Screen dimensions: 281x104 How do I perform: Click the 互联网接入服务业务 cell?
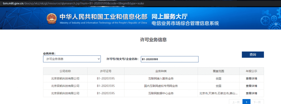pyautogui.click(x=161, y=79)
